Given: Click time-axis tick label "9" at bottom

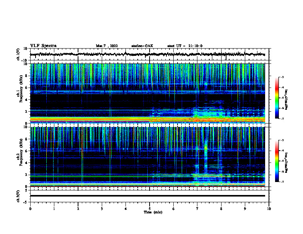Looking at the screenshot, I should coord(245,209).
